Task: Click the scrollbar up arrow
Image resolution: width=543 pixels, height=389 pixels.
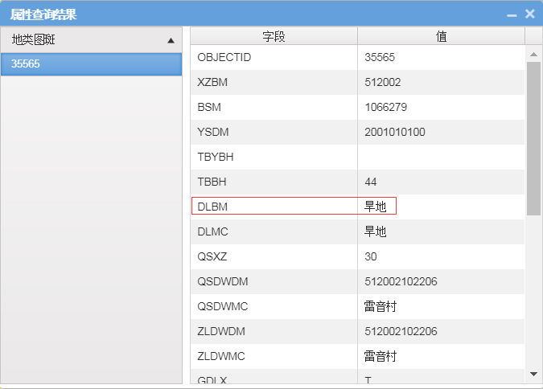Action: coord(533,55)
